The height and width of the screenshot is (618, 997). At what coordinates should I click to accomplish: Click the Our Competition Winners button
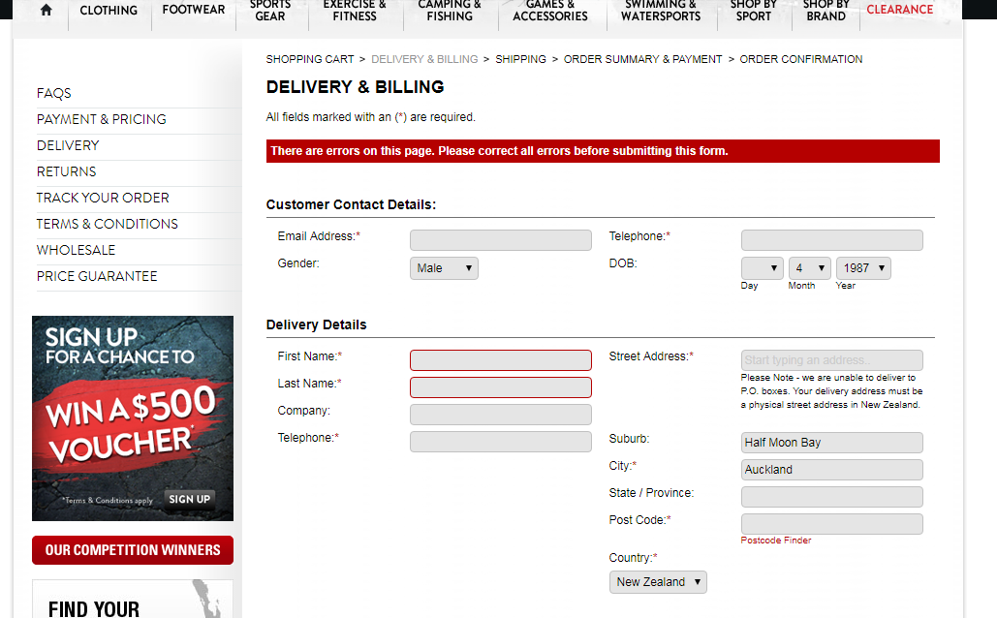click(x=133, y=550)
